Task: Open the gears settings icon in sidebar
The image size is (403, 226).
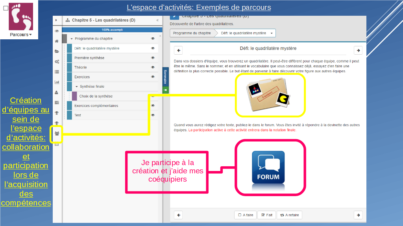Action: 57,62
